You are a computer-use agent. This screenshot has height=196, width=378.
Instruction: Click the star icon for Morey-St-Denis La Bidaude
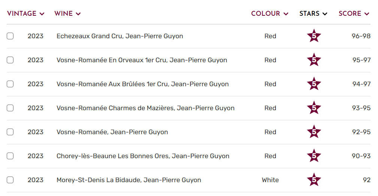pos(314,180)
